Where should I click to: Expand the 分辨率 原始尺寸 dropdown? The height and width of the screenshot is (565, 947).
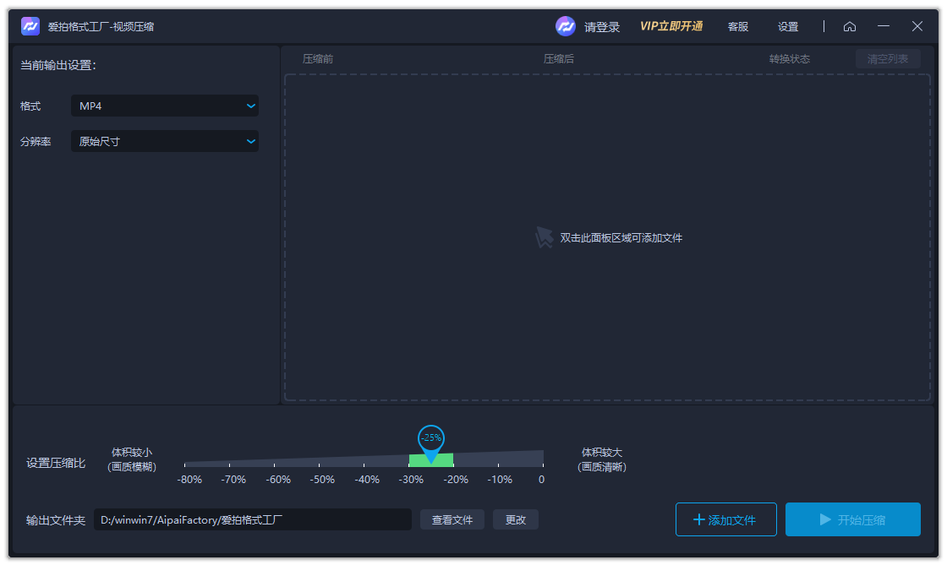click(x=165, y=141)
